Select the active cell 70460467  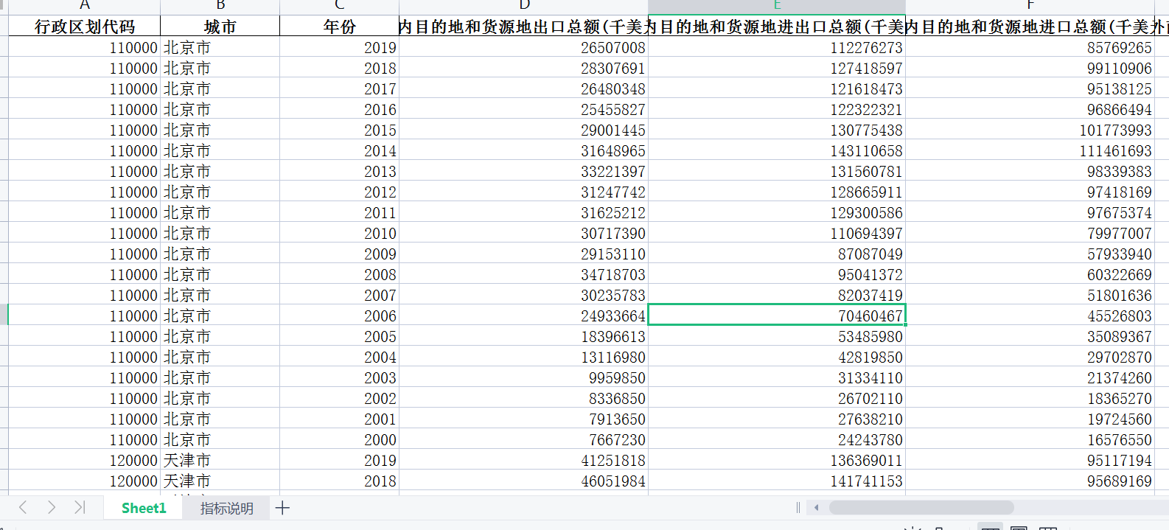777,315
